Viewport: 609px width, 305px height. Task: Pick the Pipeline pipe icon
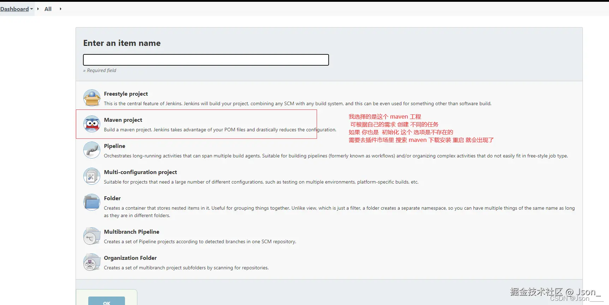coord(92,150)
